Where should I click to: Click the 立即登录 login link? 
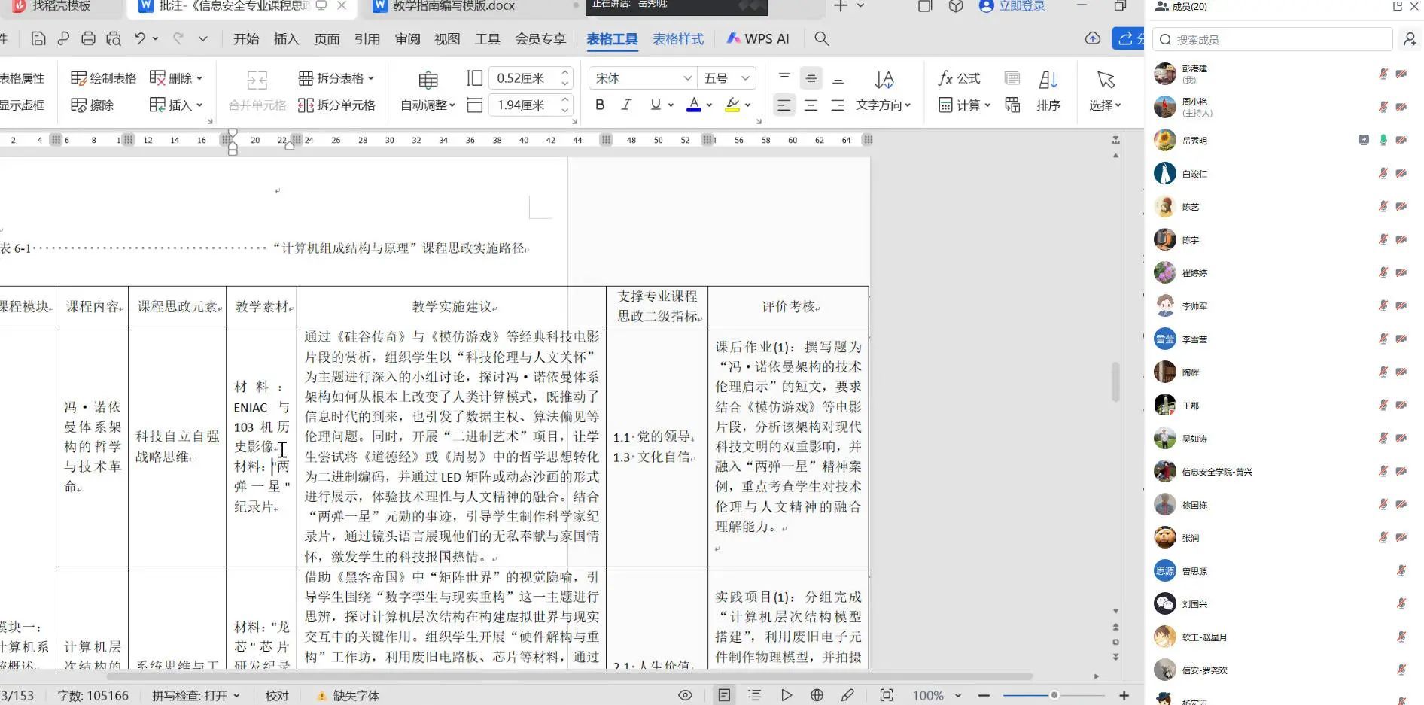(1012, 6)
